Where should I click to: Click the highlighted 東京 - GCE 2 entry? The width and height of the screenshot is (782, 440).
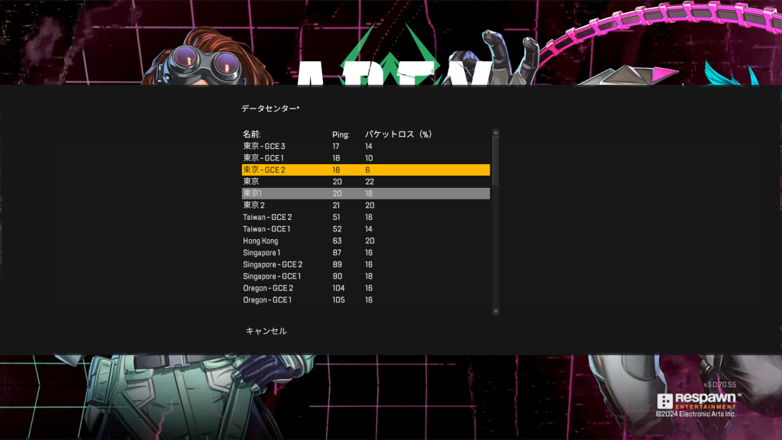264,170
